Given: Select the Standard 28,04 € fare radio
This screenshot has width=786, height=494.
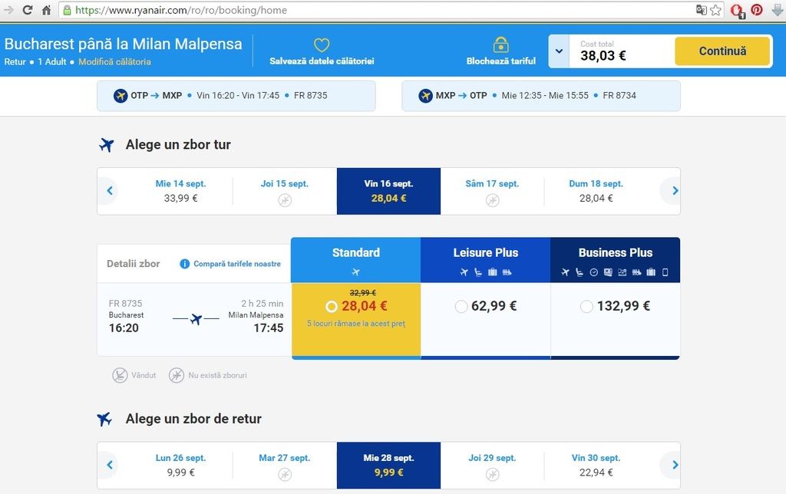Looking at the screenshot, I should [331, 306].
